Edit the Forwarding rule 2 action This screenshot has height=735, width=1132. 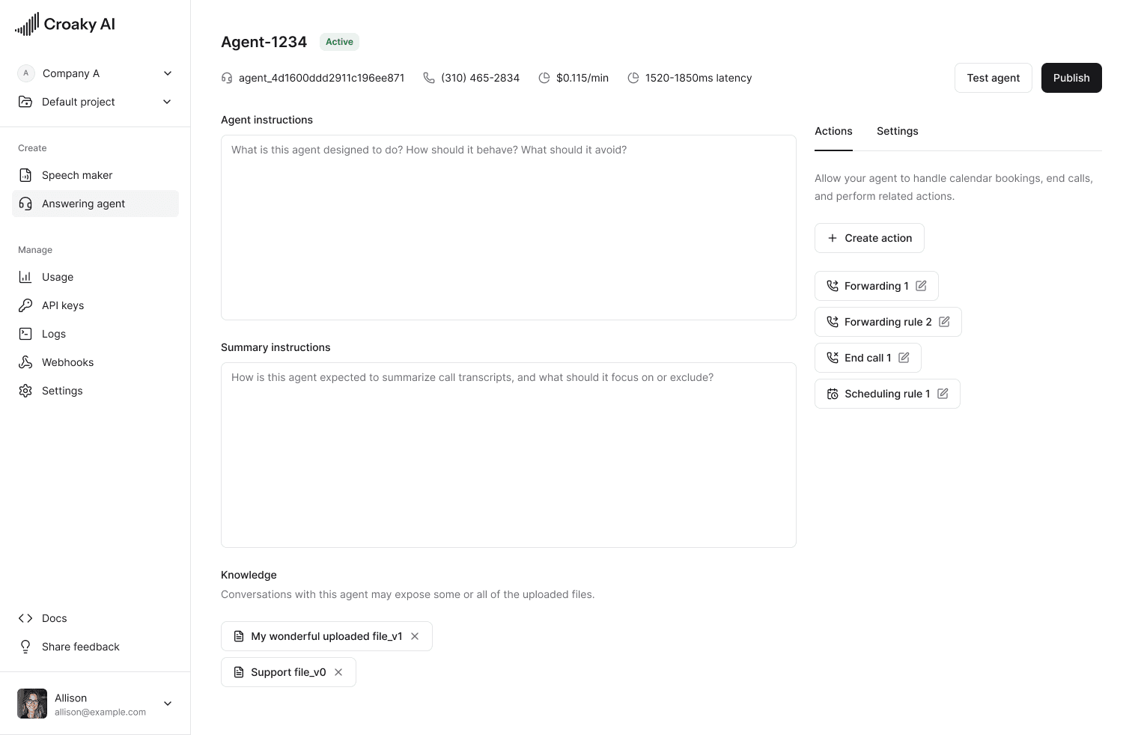tap(945, 321)
